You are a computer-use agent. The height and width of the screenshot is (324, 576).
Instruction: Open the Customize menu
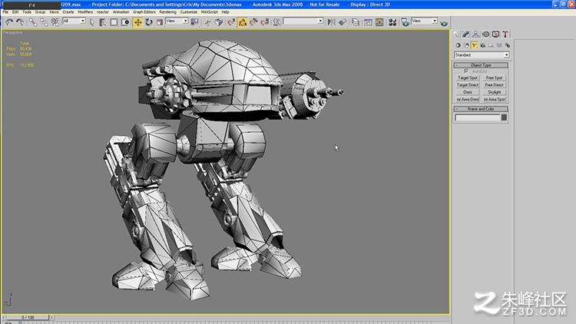(x=189, y=12)
